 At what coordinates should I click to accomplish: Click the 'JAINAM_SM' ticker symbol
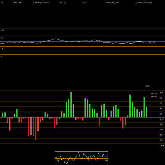tap(113, 3)
